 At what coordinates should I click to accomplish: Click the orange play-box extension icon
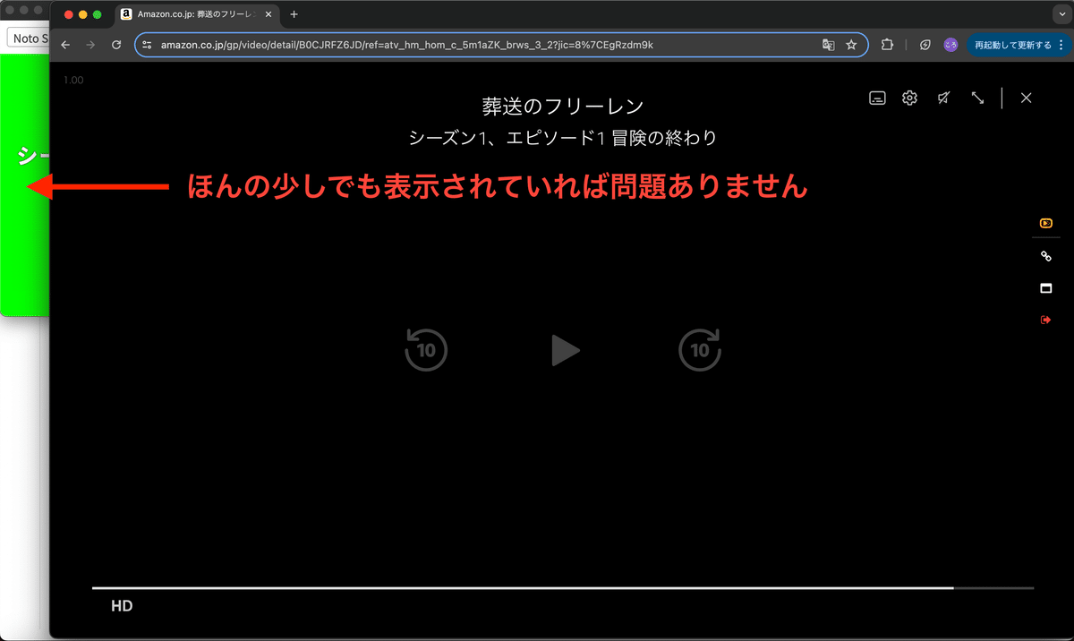(1045, 223)
